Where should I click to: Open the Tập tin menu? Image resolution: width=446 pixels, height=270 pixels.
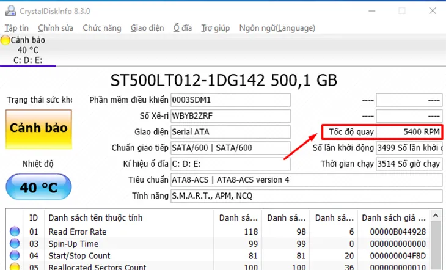16,28
